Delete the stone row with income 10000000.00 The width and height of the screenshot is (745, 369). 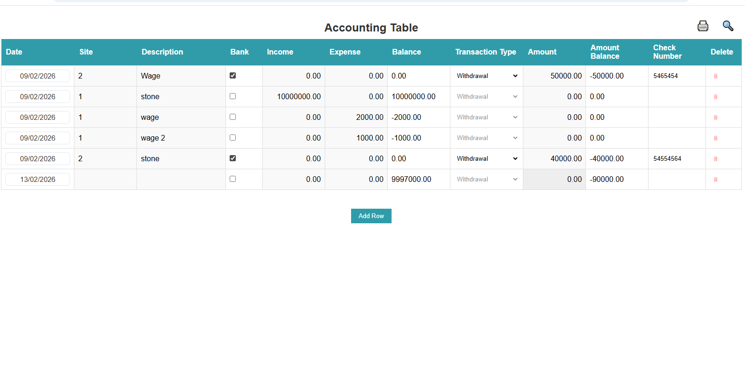point(715,97)
